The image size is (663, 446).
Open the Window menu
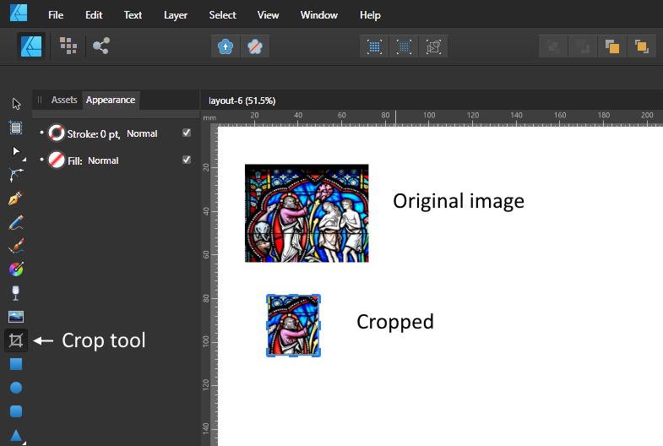coord(318,15)
